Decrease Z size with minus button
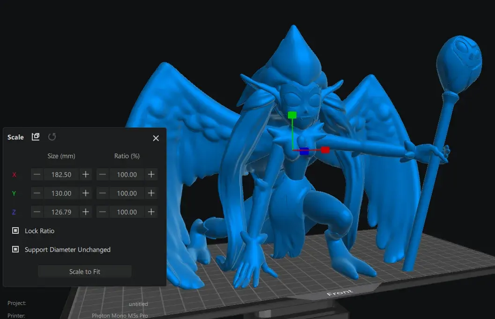Screen dimensions: 495x319 click(37, 212)
